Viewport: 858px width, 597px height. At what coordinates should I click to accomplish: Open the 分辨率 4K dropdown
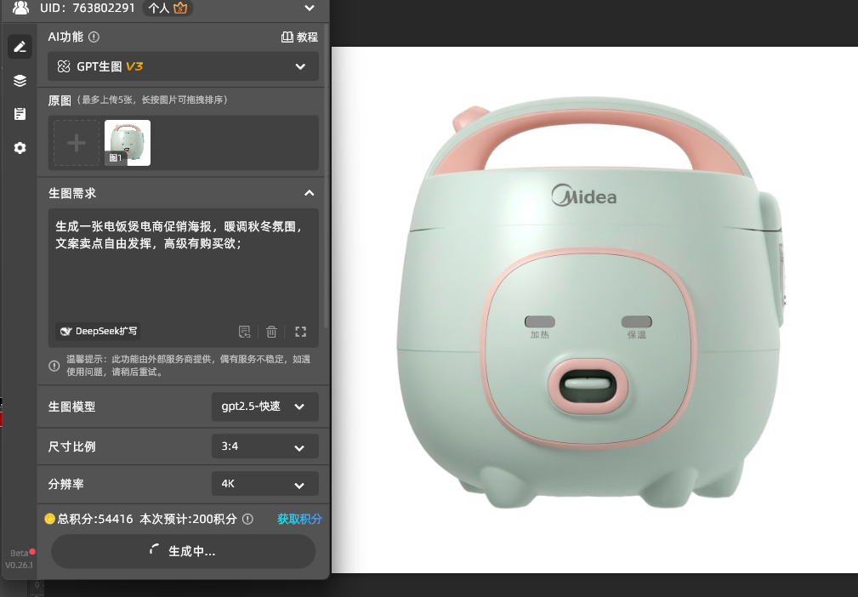(264, 484)
